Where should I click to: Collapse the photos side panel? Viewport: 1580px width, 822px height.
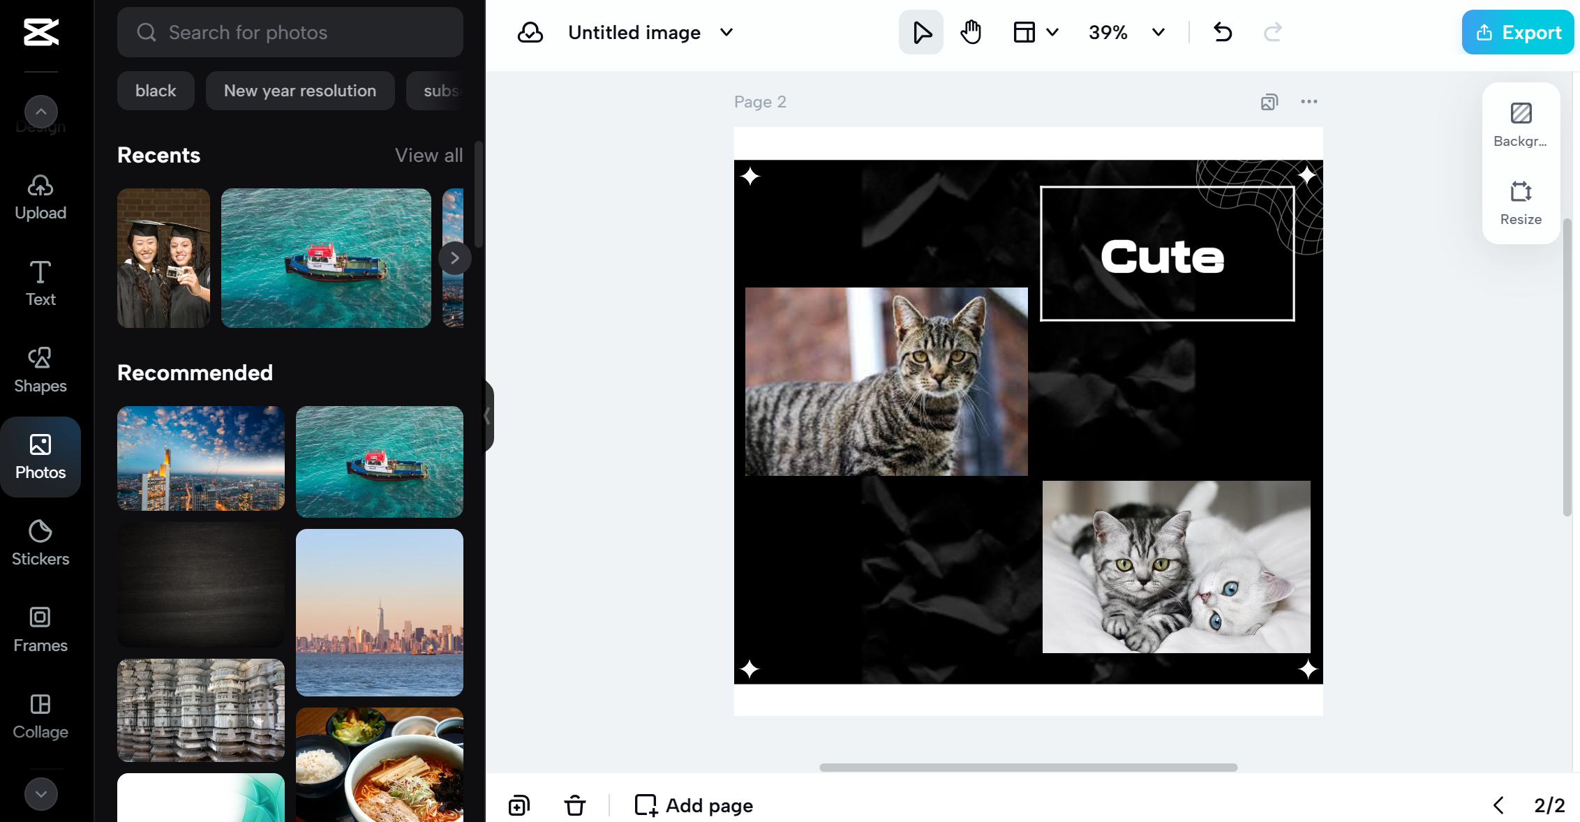tap(488, 416)
